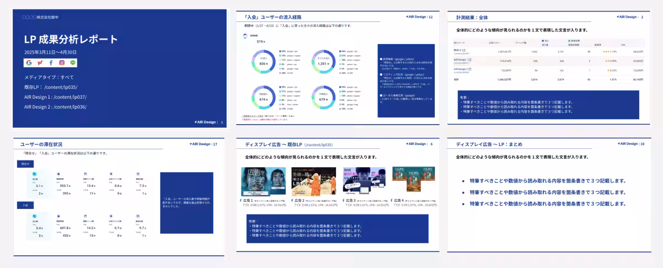This screenshot has height=268, width=663.
Task: Click the 679件 donut chart
Action: [324, 98]
